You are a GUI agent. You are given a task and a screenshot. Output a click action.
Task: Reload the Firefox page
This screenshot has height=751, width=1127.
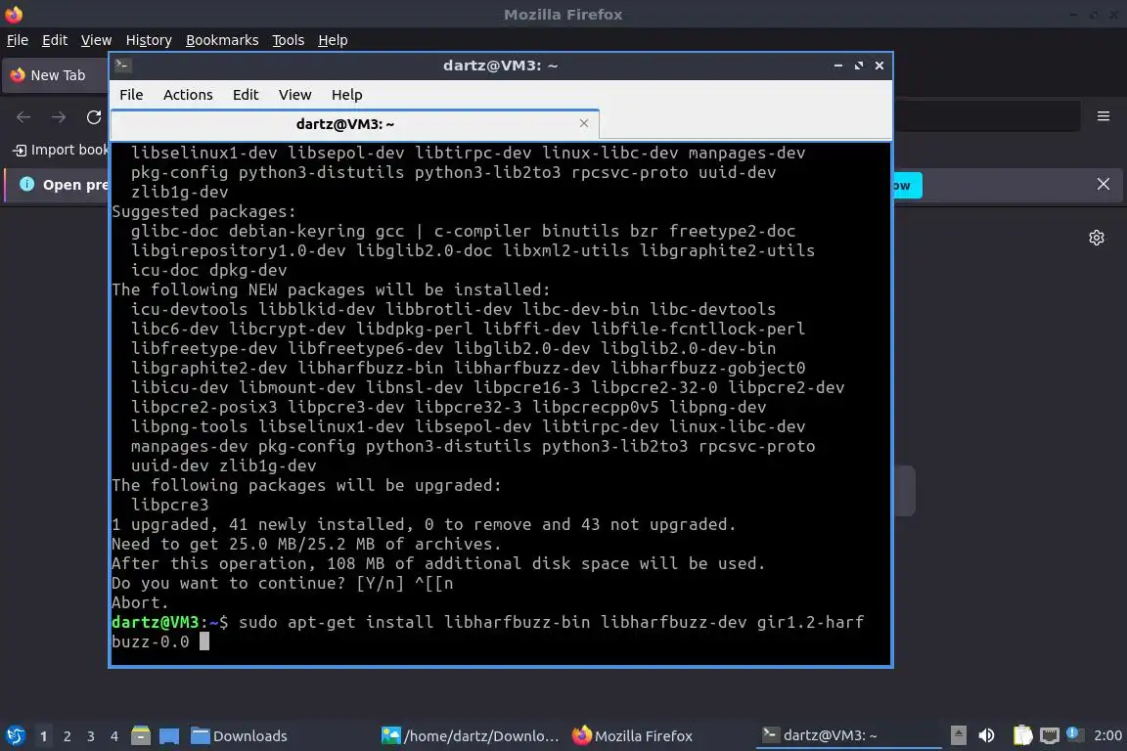94,116
